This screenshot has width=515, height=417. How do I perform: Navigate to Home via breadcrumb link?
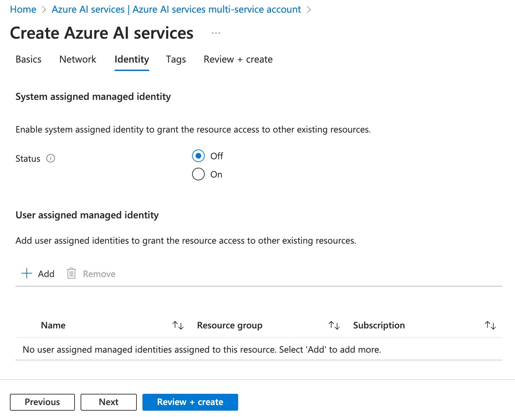[x=23, y=9]
